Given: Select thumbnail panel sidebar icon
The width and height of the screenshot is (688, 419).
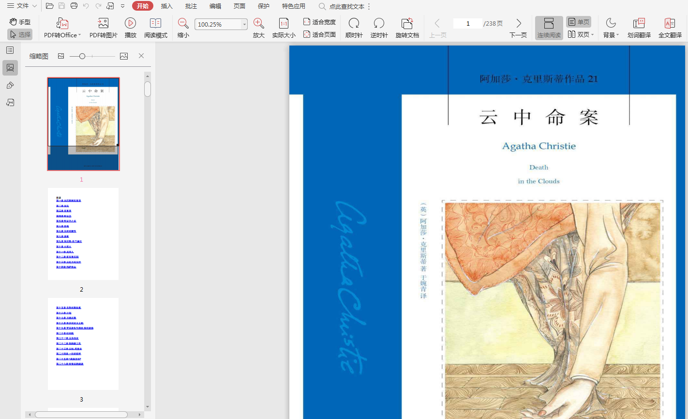Looking at the screenshot, I should (x=10, y=68).
